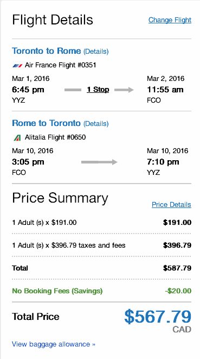Screen dimensions: 200x359
Task: Click Alitalia Flight #0650 text
Action: click(55, 137)
